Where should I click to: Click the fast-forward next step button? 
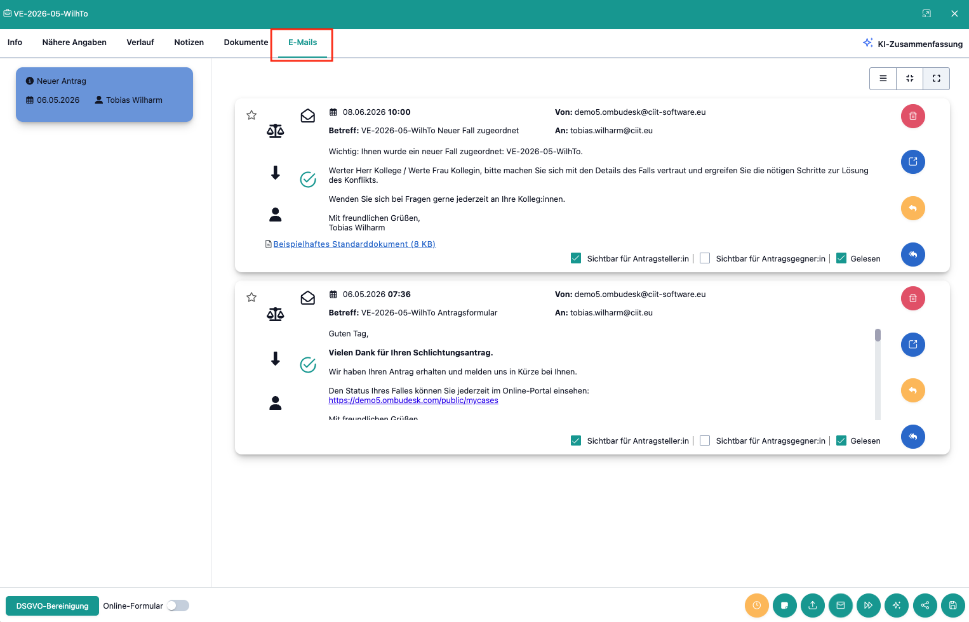(868, 605)
